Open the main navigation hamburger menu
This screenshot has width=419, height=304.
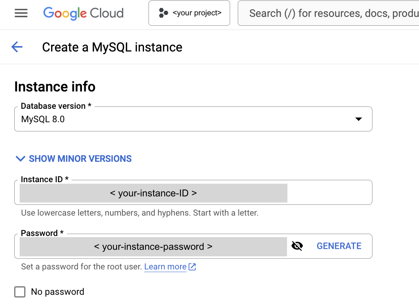coord(21,13)
